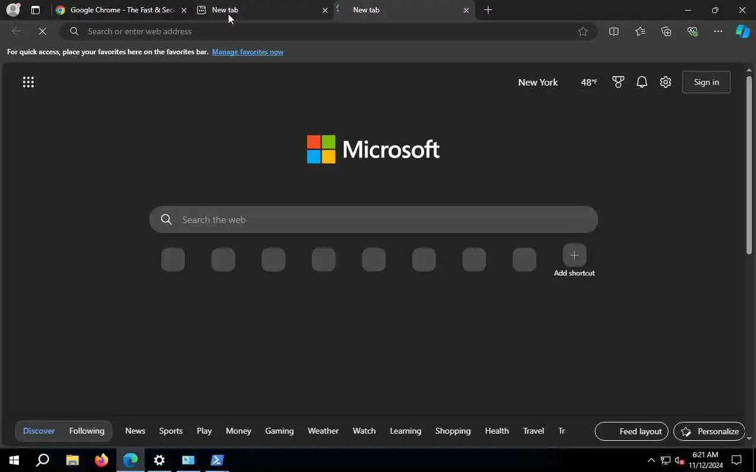Open split screen view
This screenshot has width=756, height=472.
pyautogui.click(x=614, y=31)
